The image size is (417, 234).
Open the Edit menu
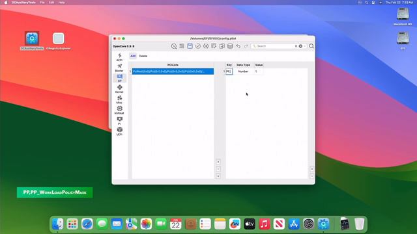coord(51,3)
